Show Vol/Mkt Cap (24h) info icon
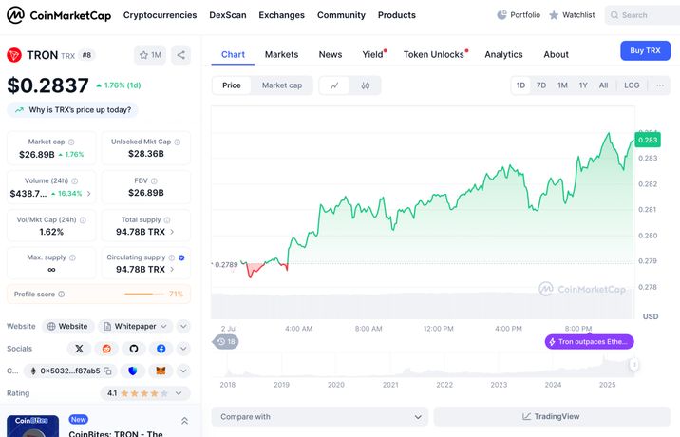The width and height of the screenshot is (680, 437). 83,220
